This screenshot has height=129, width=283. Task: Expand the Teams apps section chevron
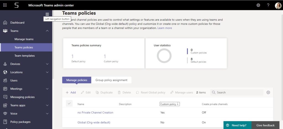47,105
